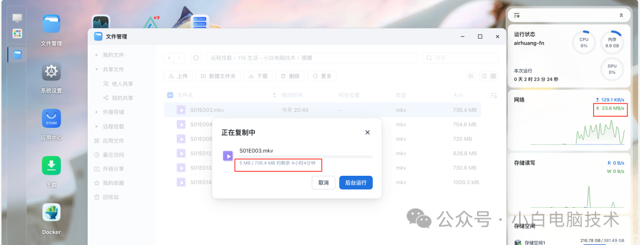Screen dimensions: 640x245
Task: Click the CPU usage gauge
Action: 584,43
